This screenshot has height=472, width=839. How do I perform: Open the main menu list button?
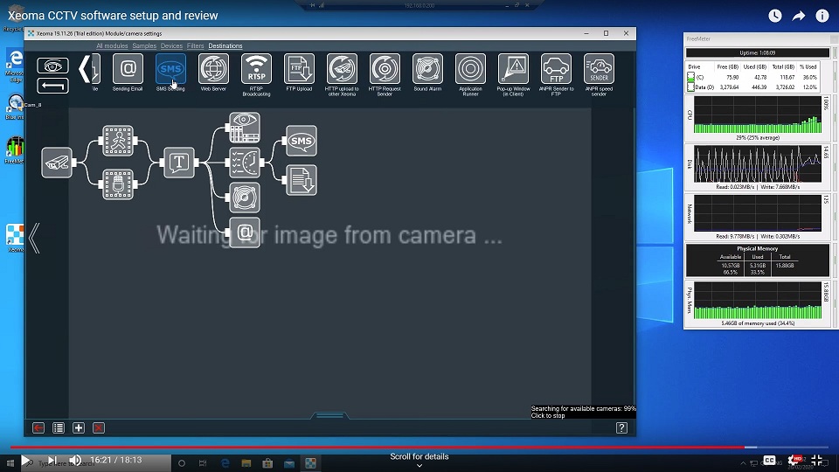pos(59,427)
